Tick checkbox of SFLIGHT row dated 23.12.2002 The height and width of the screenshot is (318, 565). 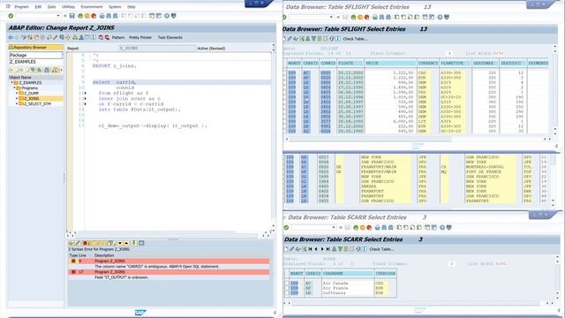pyautogui.click(x=285, y=78)
